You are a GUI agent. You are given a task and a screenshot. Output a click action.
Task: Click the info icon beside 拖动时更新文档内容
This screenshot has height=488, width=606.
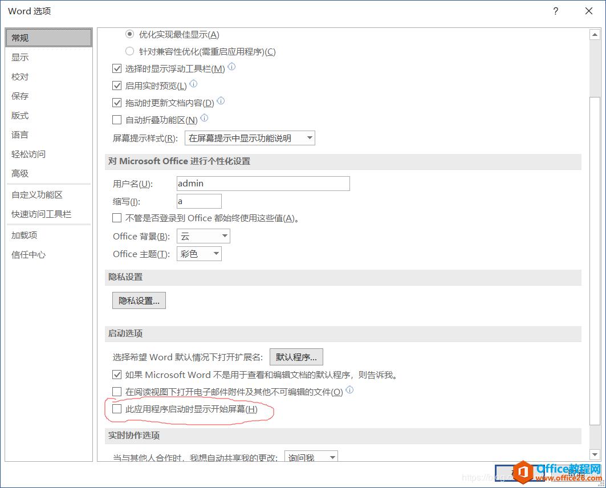(x=221, y=101)
